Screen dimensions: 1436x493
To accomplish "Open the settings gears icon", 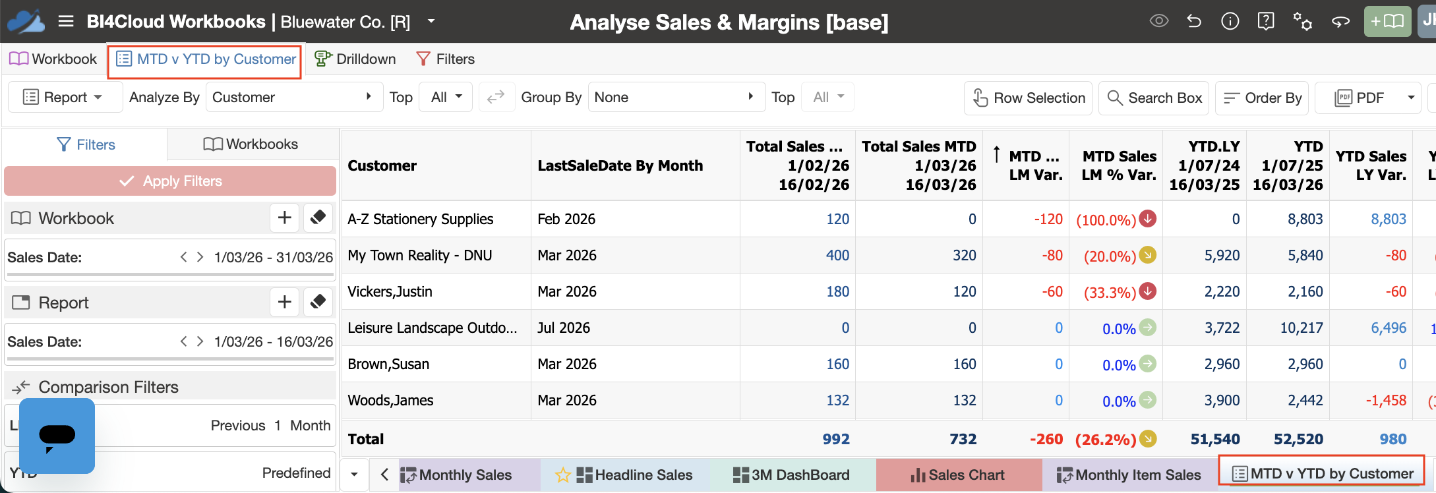I will 1302,21.
